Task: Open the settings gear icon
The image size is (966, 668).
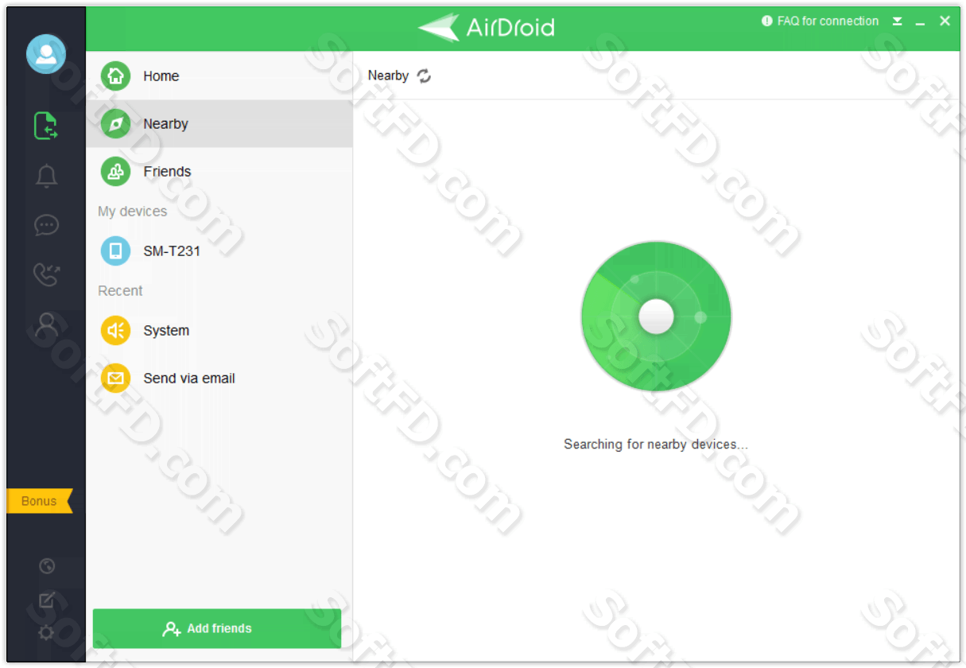Action: [46, 633]
